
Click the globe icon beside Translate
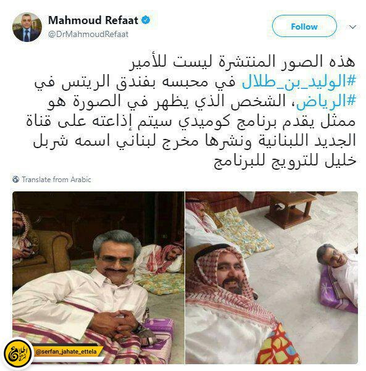tap(16, 180)
